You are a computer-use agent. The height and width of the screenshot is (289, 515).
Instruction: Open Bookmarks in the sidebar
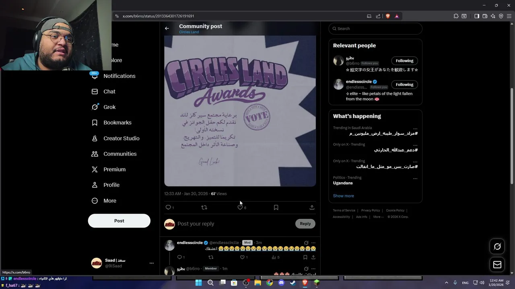pos(112,122)
